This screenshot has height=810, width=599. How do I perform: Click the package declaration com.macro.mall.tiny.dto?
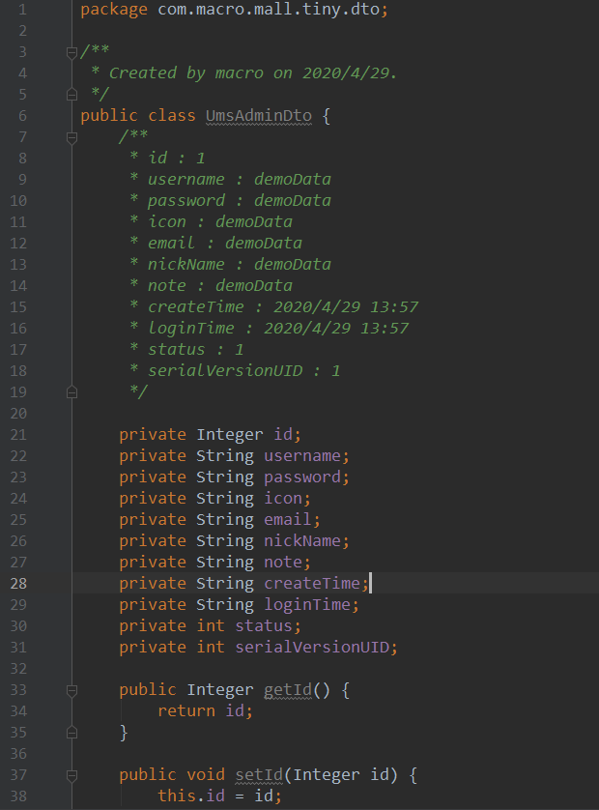coord(269,10)
